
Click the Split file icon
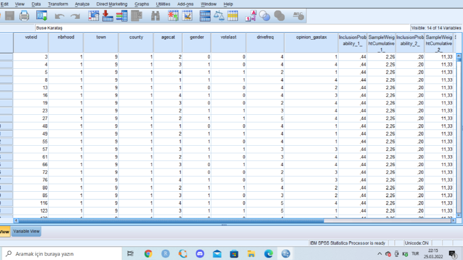205,16
